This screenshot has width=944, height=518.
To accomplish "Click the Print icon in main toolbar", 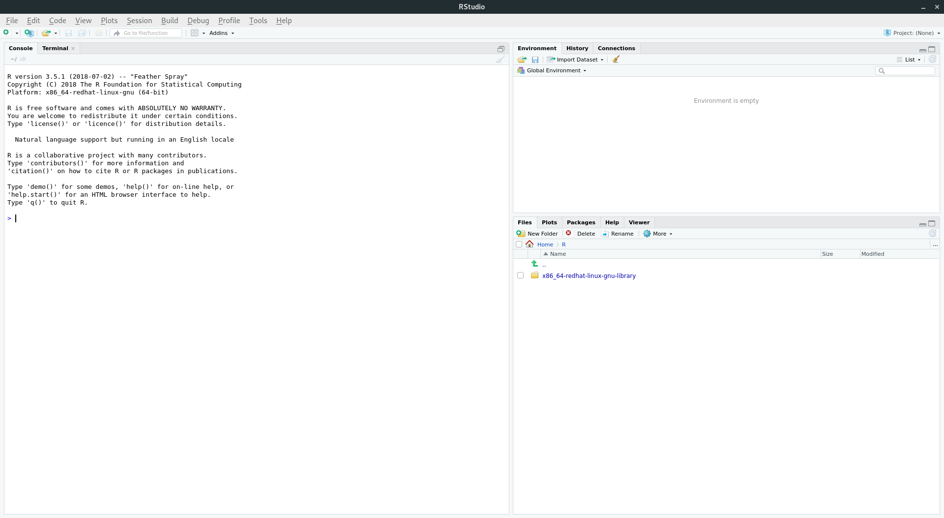I will [99, 33].
